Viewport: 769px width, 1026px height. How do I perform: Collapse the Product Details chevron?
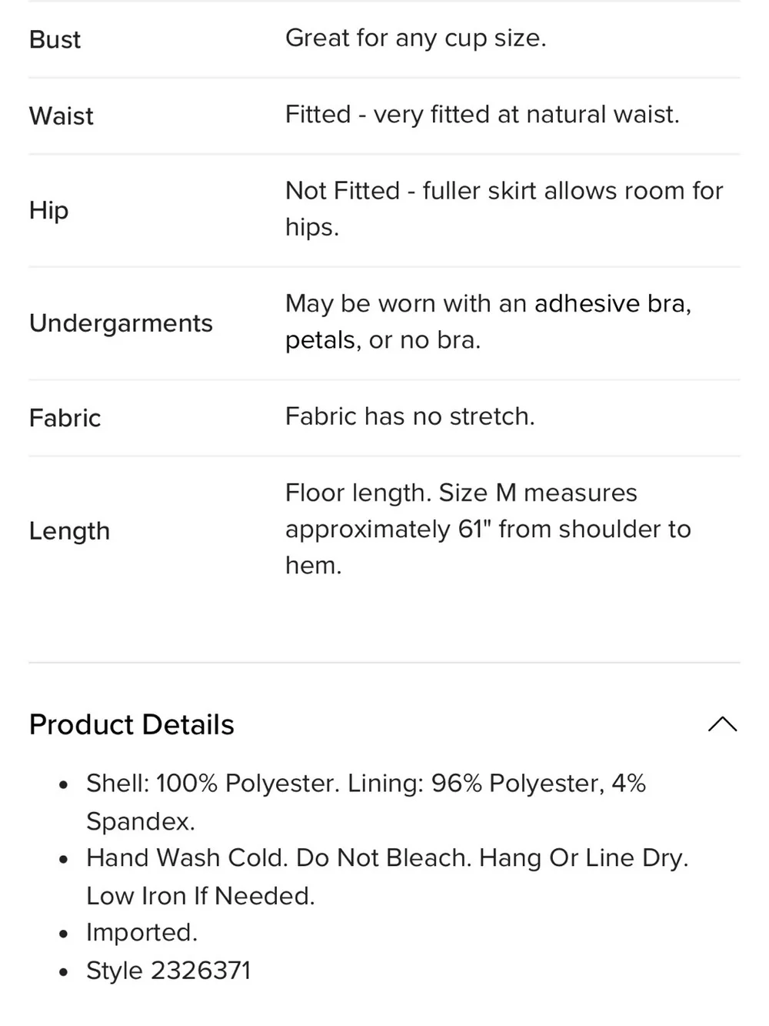point(722,724)
